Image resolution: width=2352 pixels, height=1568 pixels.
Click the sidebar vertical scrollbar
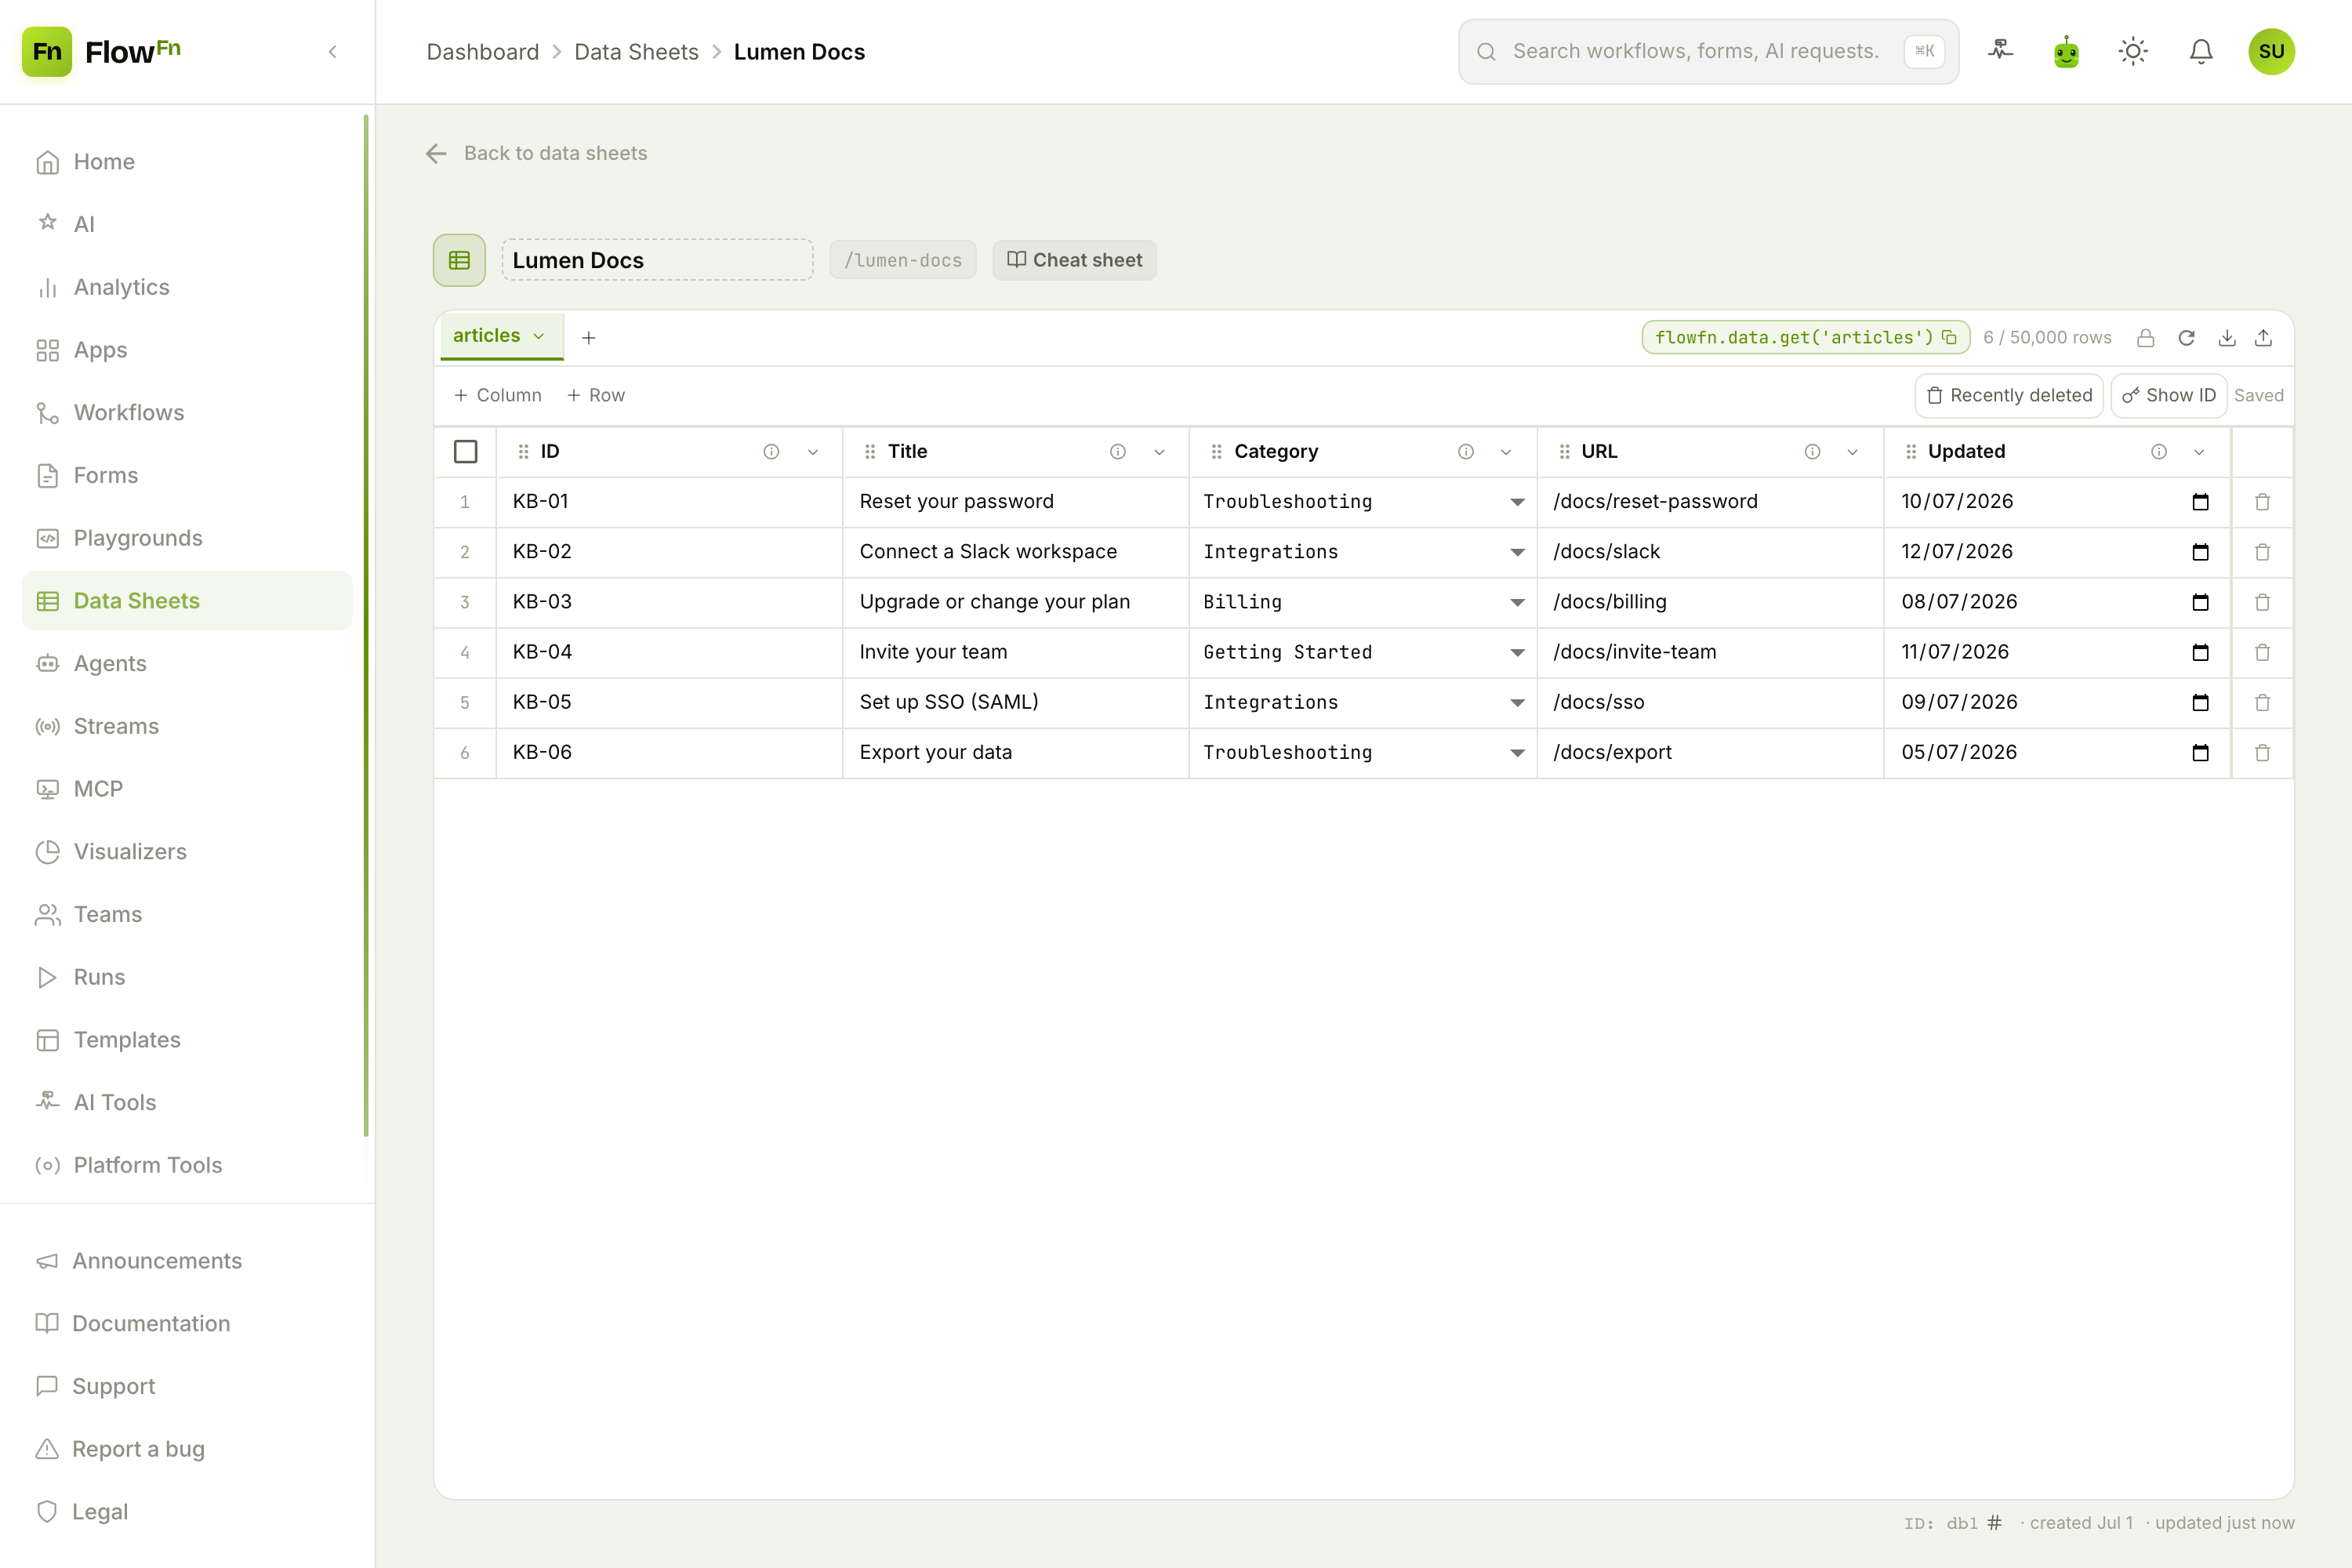[366, 625]
